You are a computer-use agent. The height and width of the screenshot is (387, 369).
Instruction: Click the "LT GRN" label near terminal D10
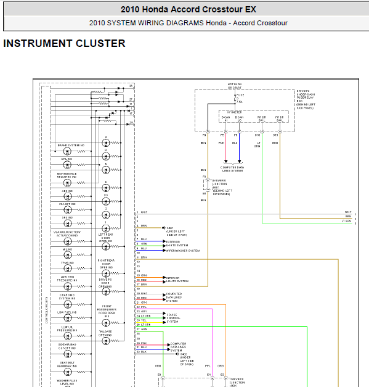tap(257, 144)
